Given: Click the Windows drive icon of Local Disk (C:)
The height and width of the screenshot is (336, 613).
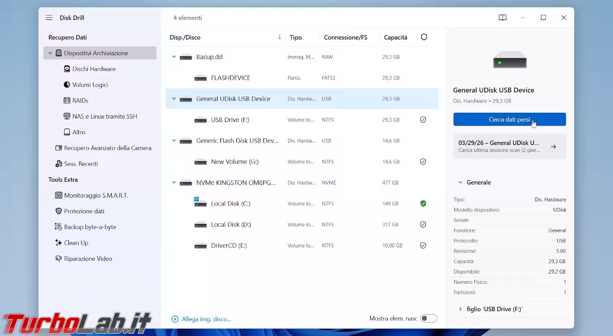Looking at the screenshot, I should tap(200, 202).
